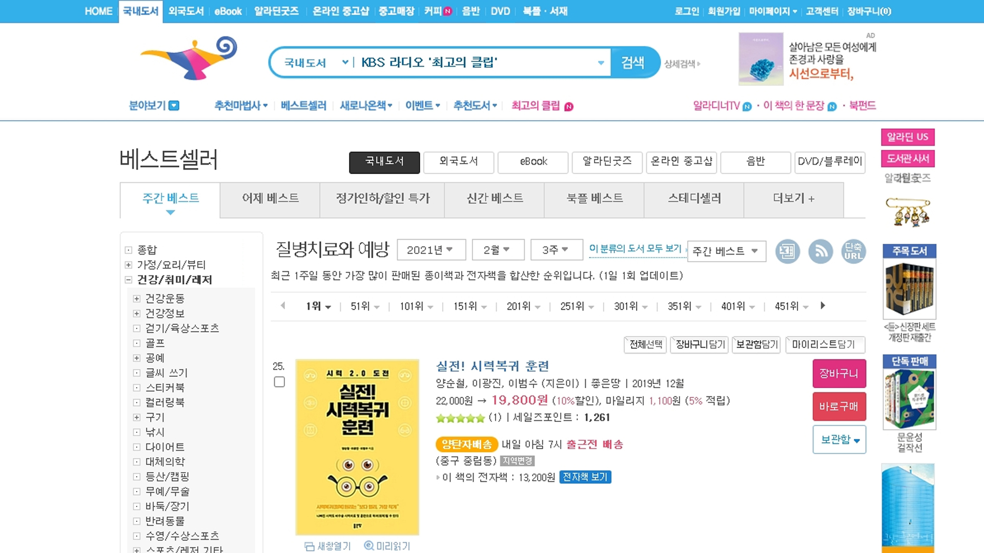
Task: Switch to the 어제 베스트 tab
Action: pyautogui.click(x=270, y=199)
